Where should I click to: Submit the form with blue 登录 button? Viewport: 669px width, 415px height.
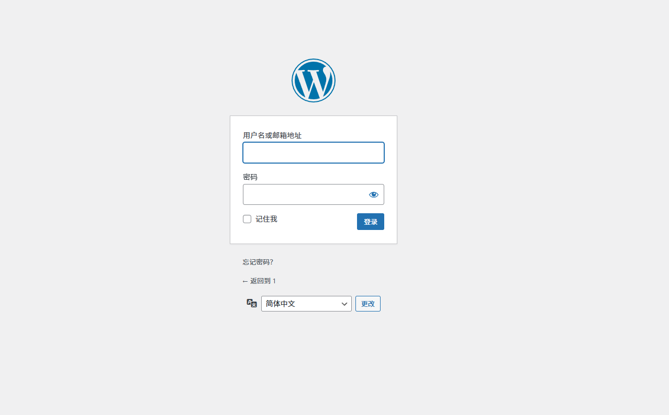[x=371, y=222]
